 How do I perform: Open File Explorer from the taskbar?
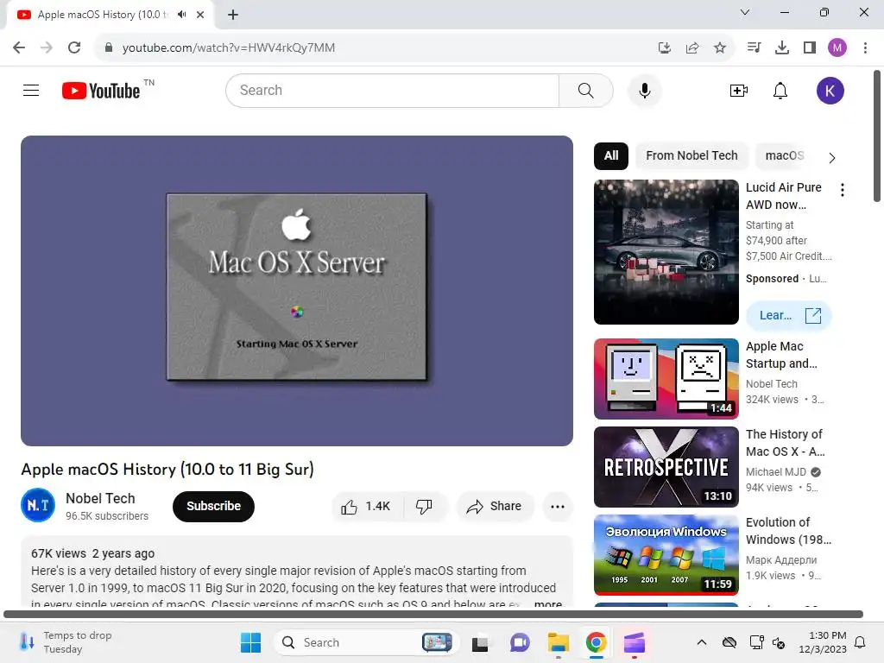559,642
